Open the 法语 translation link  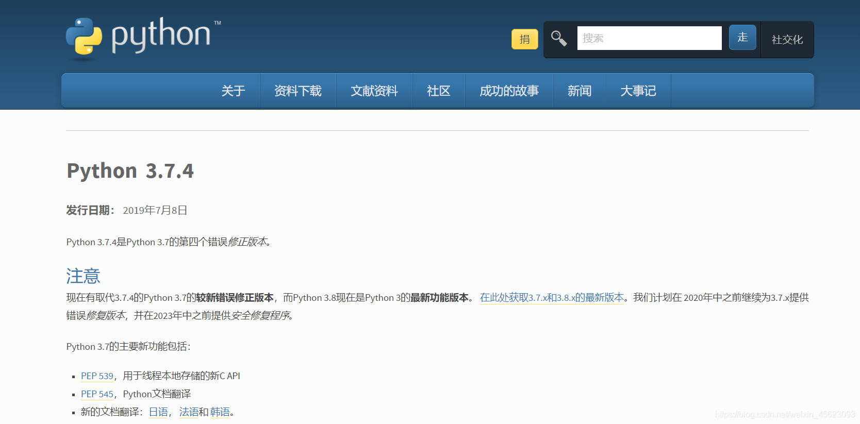[x=189, y=412]
